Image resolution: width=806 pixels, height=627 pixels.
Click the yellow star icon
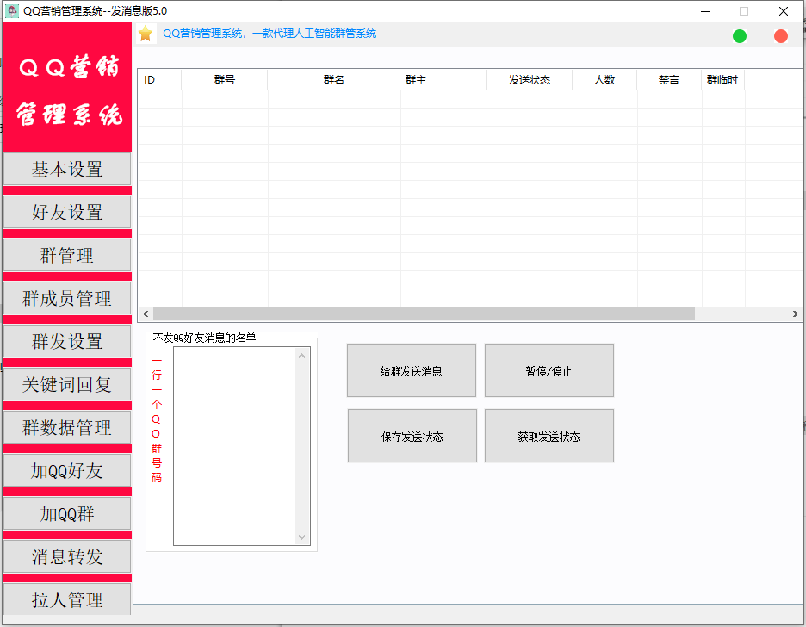click(146, 34)
